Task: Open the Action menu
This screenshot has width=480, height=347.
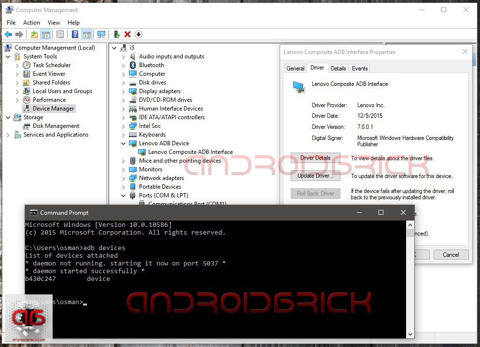Action: [x=31, y=23]
